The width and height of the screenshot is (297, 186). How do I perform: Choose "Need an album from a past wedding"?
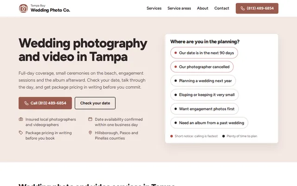click(x=209, y=123)
